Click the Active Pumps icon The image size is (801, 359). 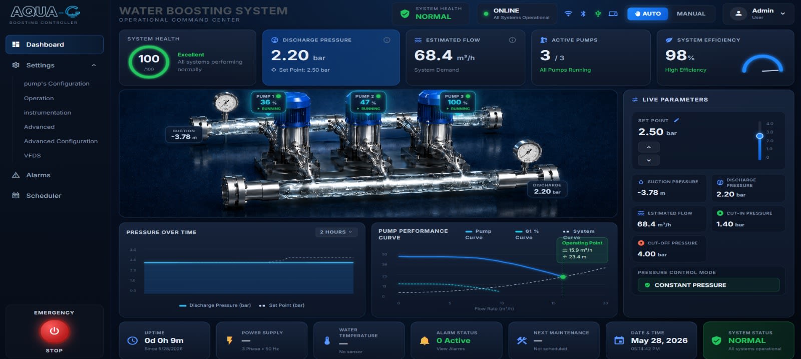(x=543, y=40)
